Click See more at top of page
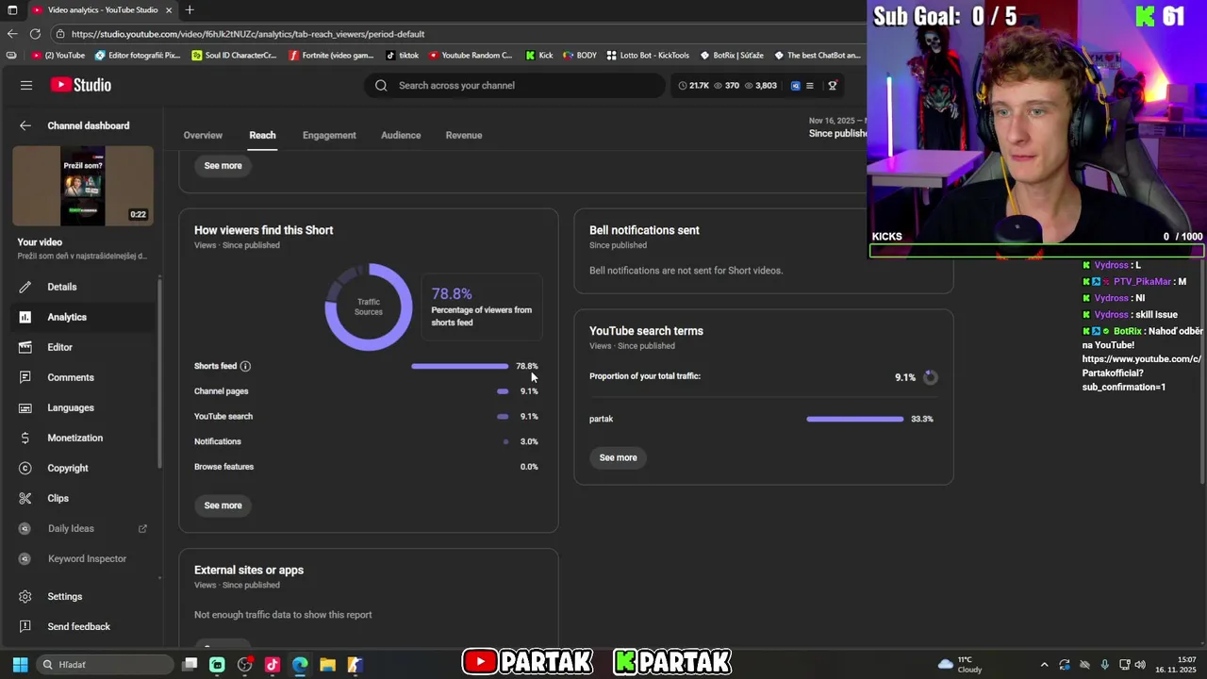Viewport: 1207px width, 679px height. [x=223, y=165]
